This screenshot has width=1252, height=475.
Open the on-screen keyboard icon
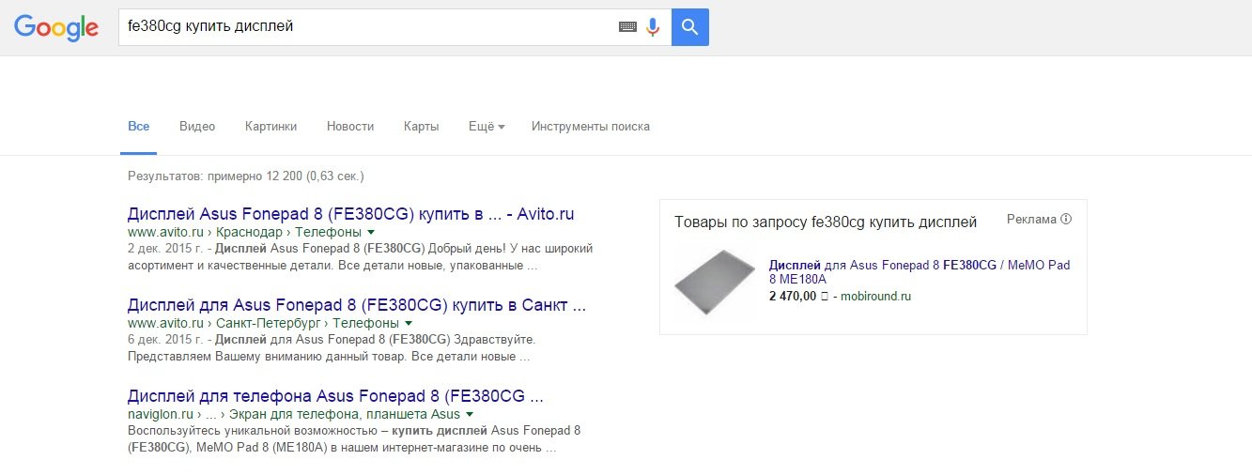point(627,27)
